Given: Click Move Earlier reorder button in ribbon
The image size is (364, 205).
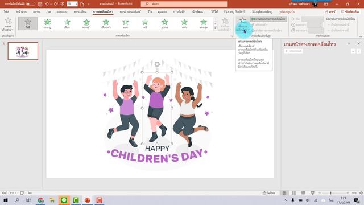Looking at the screenshot, I should [x=338, y=24].
